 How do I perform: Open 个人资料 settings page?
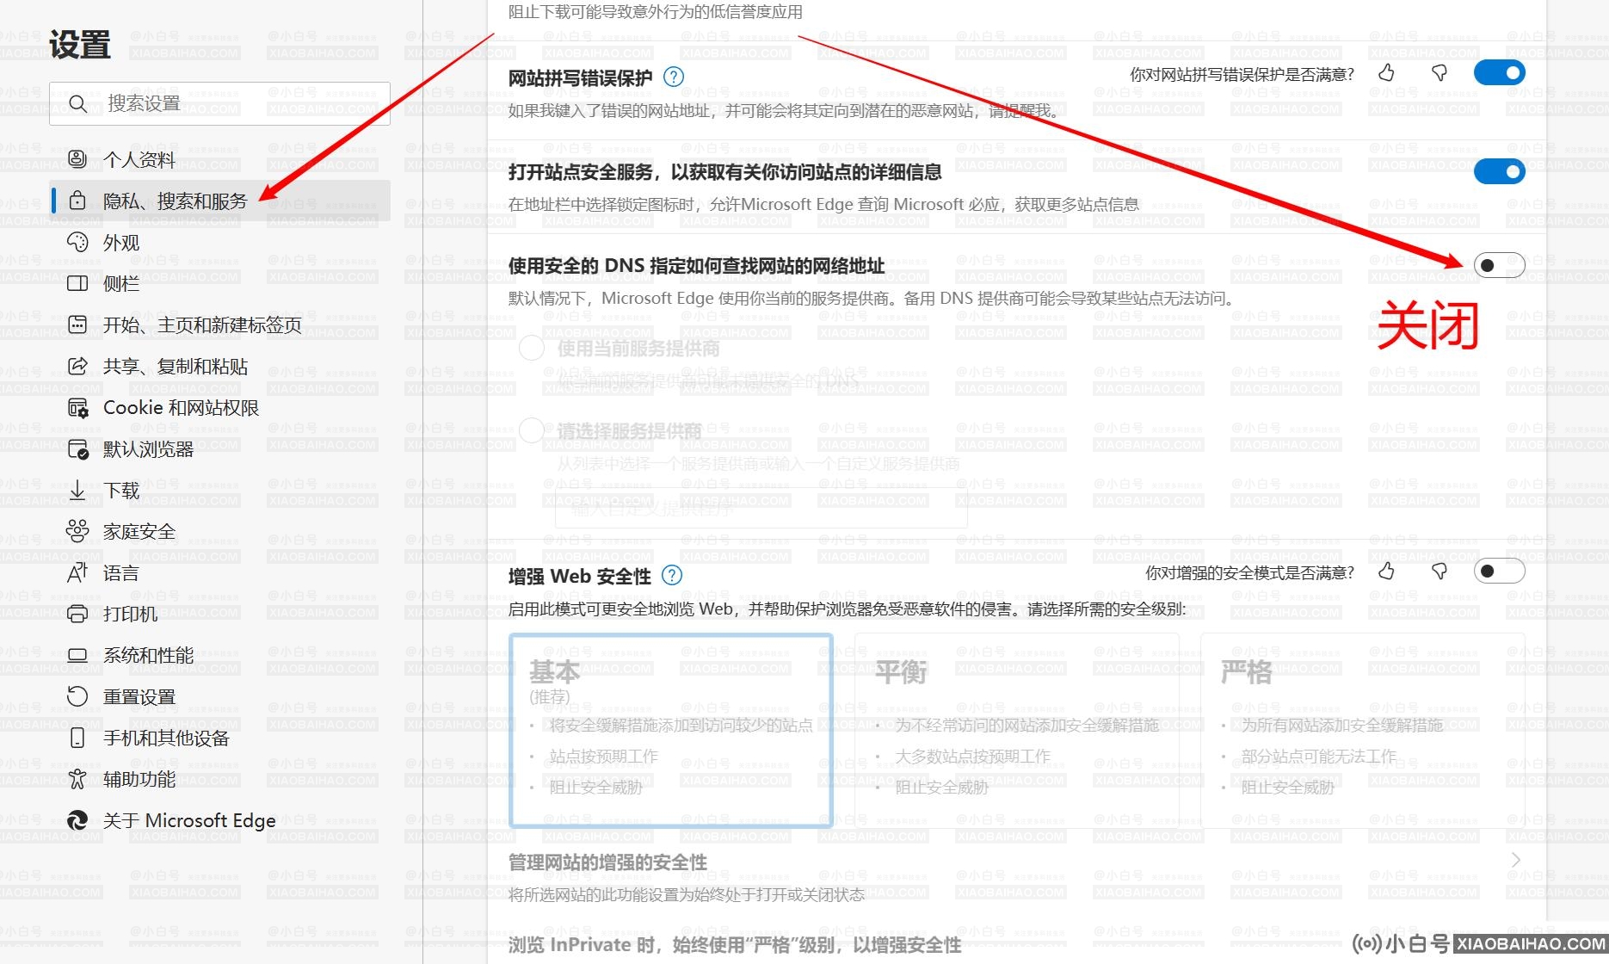[220, 159]
